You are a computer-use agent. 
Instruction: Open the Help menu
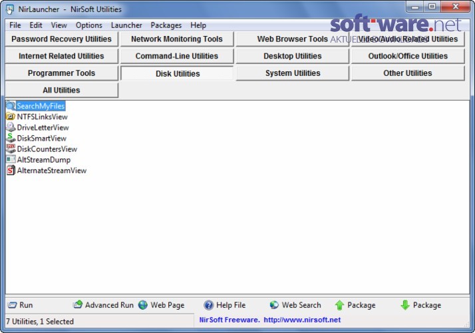[198, 25]
